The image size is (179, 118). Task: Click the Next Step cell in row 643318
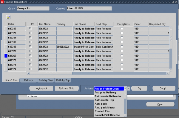(x=104, y=42)
